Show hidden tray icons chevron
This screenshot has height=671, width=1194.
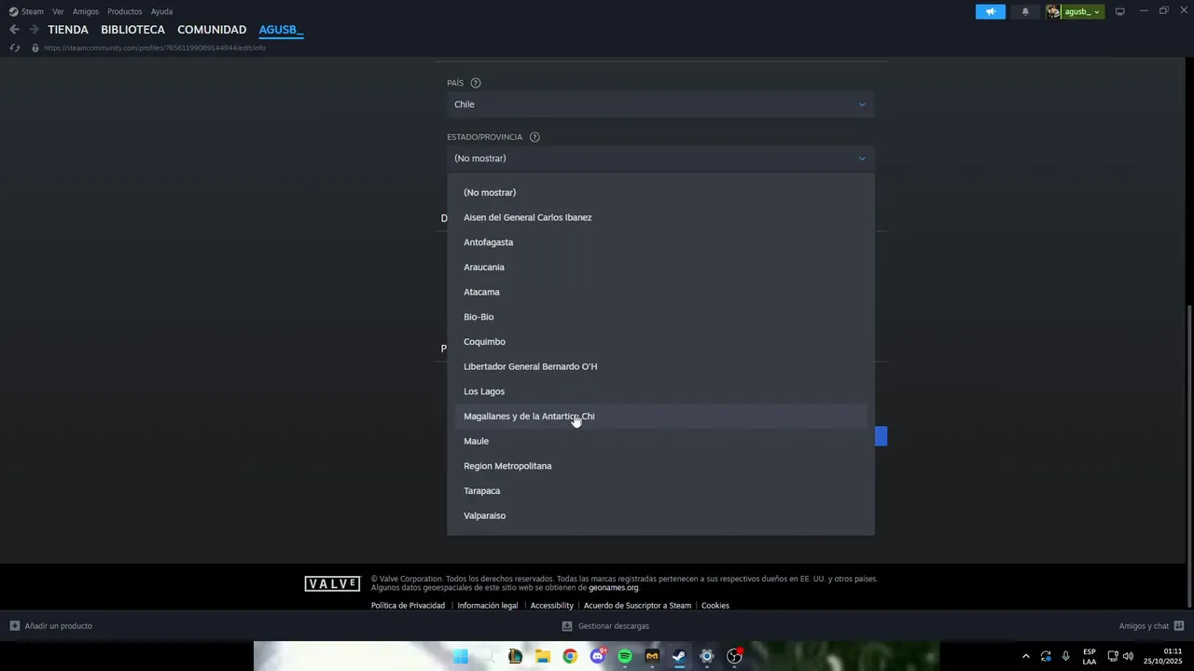pyautogui.click(x=1025, y=656)
